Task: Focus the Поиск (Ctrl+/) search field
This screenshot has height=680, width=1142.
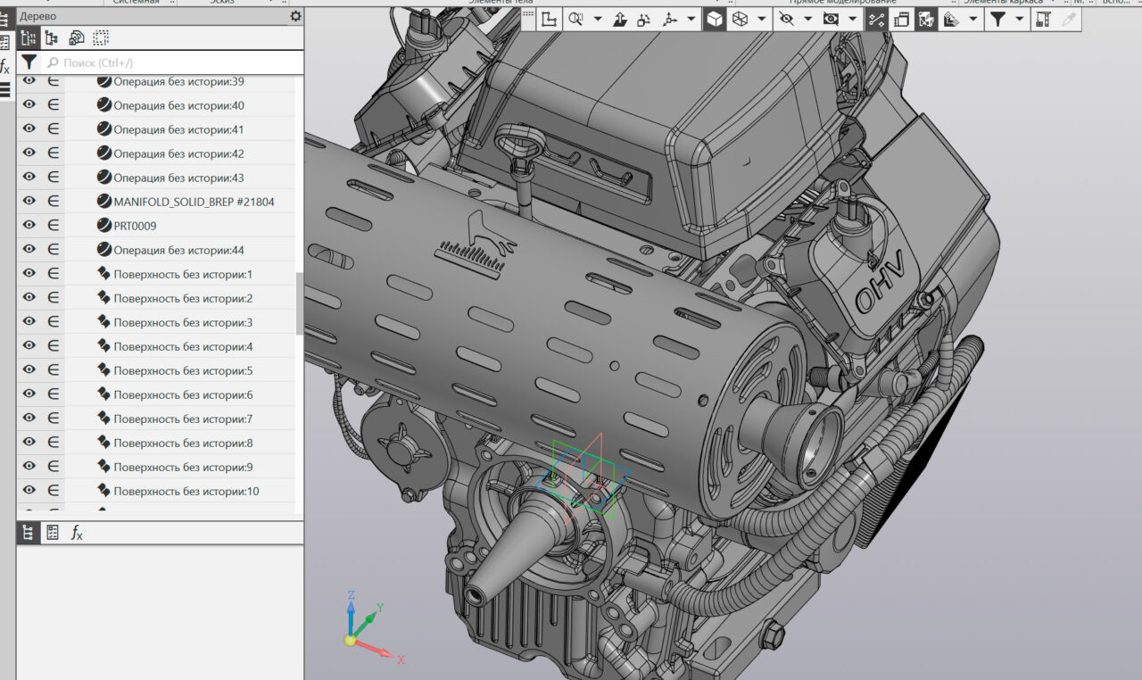Action: click(x=172, y=62)
